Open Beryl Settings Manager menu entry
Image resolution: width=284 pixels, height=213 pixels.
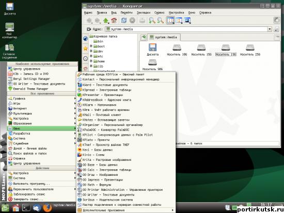point(42,79)
